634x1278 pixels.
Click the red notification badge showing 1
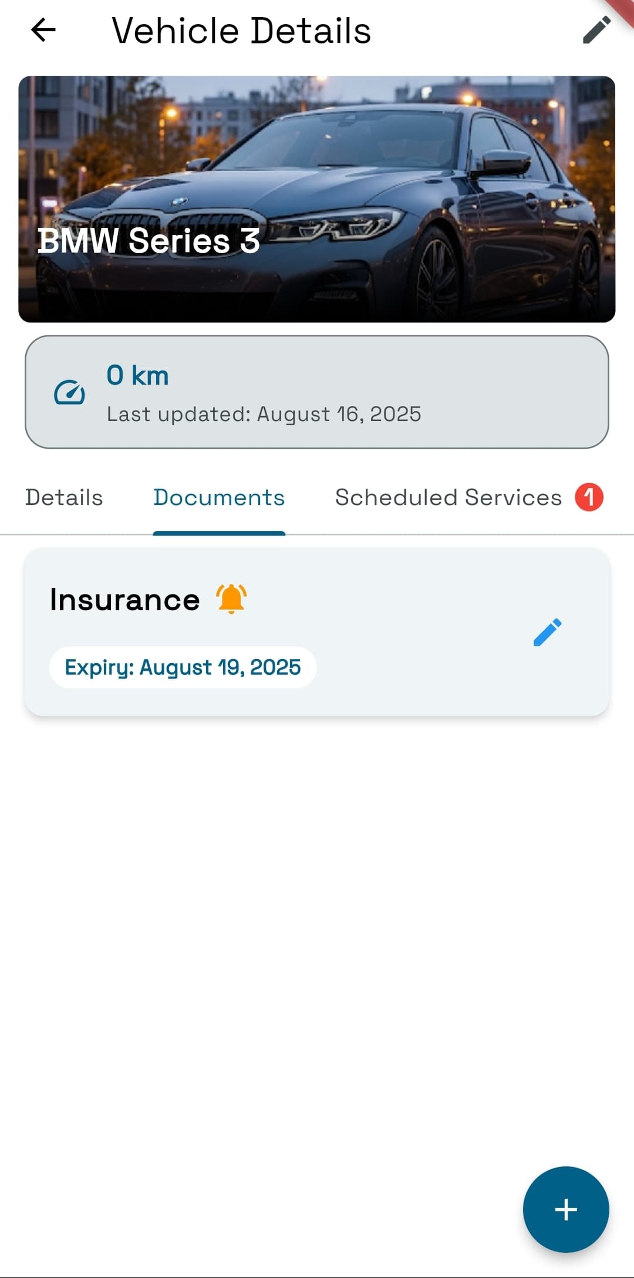[589, 497]
